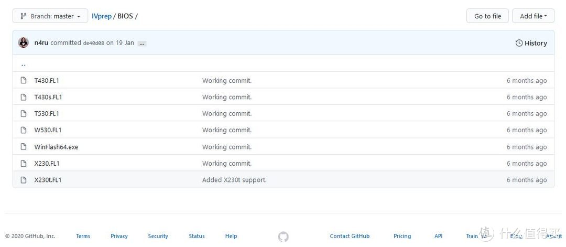Screen dimensions: 566x247
Task: Click '6 months ago' in T530.FL1 row
Action: 527,113
